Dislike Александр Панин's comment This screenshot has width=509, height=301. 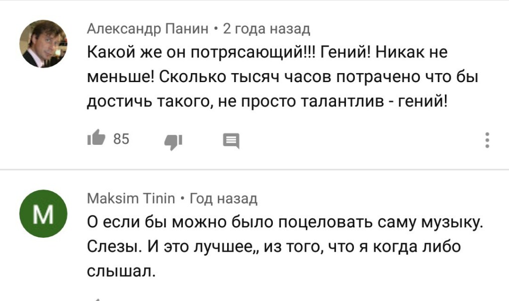pos(173,141)
